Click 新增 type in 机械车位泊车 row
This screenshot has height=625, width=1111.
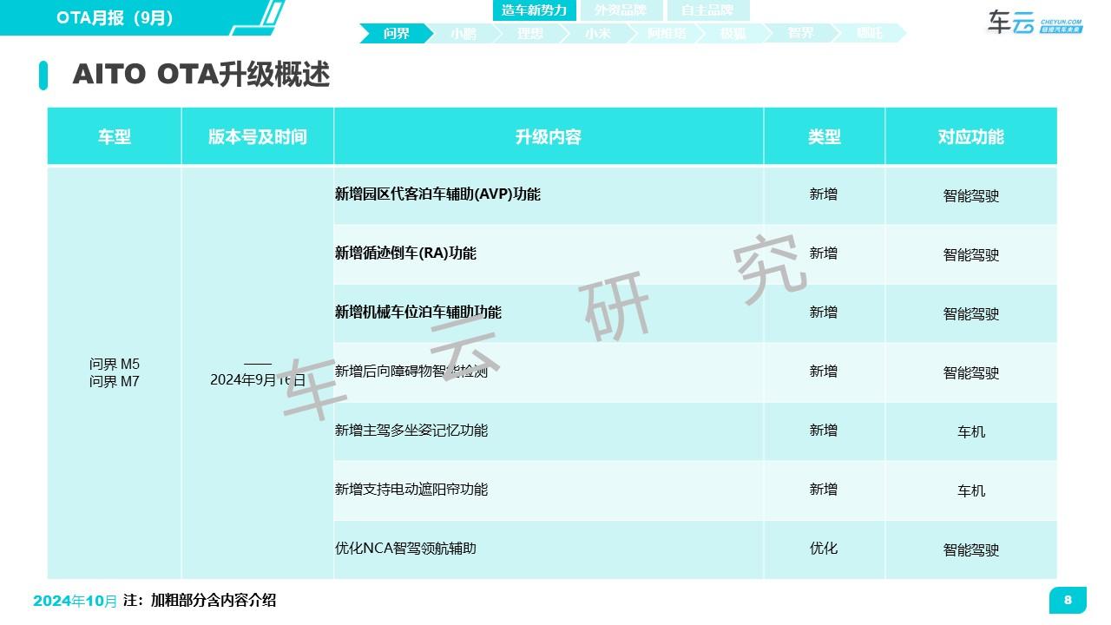(824, 312)
